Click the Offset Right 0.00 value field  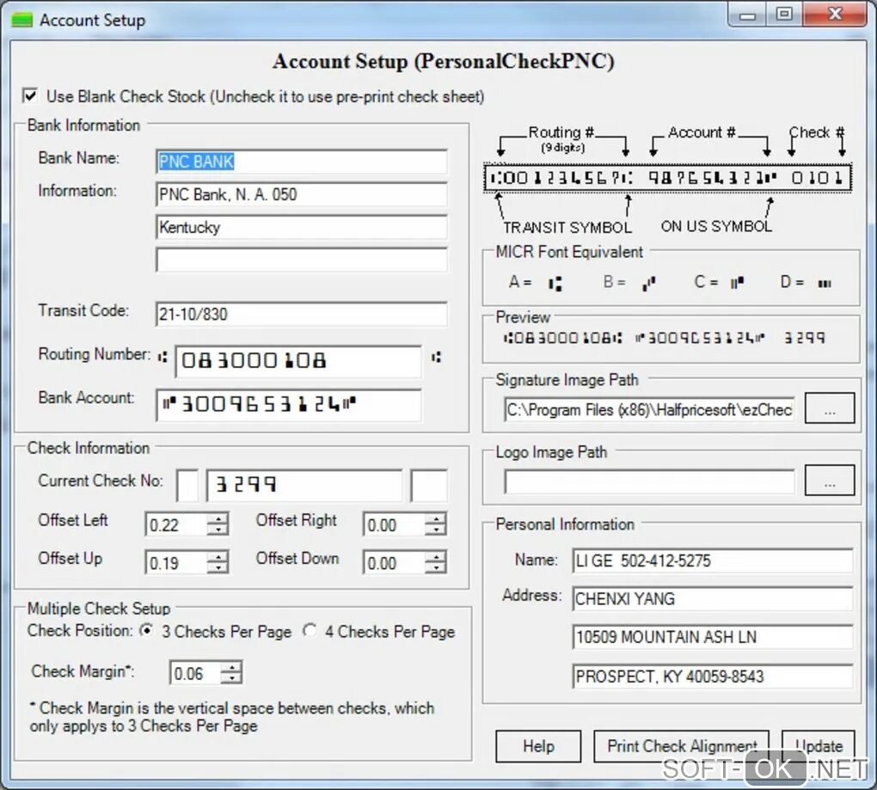coord(394,524)
